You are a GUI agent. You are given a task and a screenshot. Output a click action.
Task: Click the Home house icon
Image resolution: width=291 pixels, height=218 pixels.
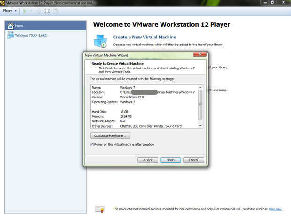[x=10, y=26]
